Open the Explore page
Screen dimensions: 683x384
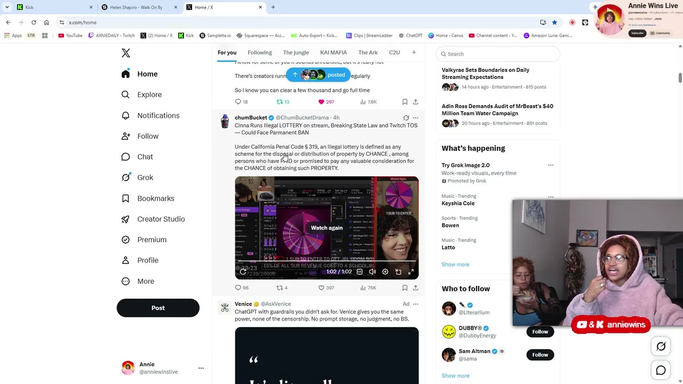[x=142, y=94]
